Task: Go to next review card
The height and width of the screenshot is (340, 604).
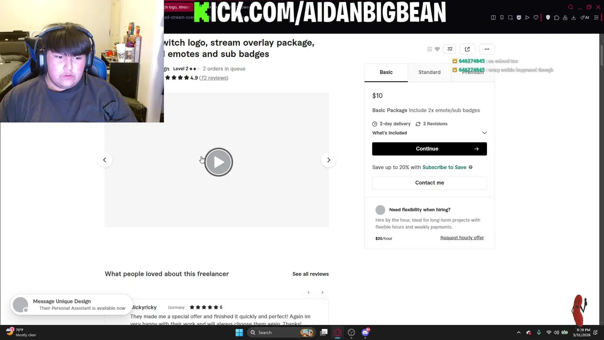Action: pos(322,293)
